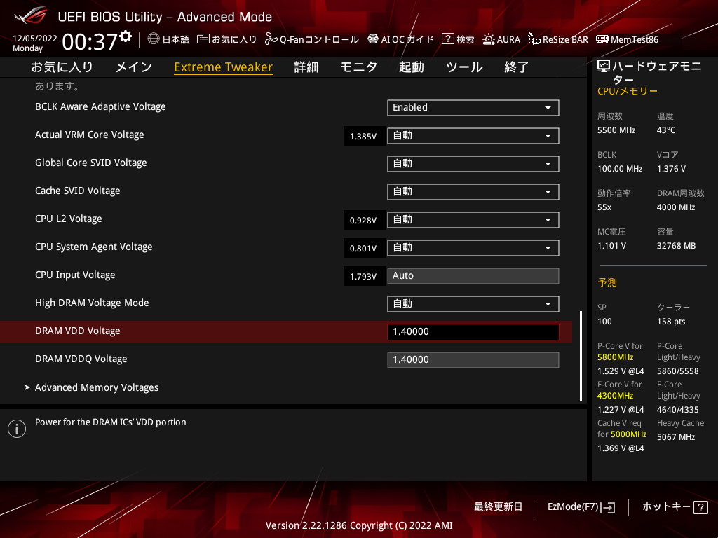Click the info icon beside help text
The width and height of the screenshot is (718, 538).
coord(17,429)
